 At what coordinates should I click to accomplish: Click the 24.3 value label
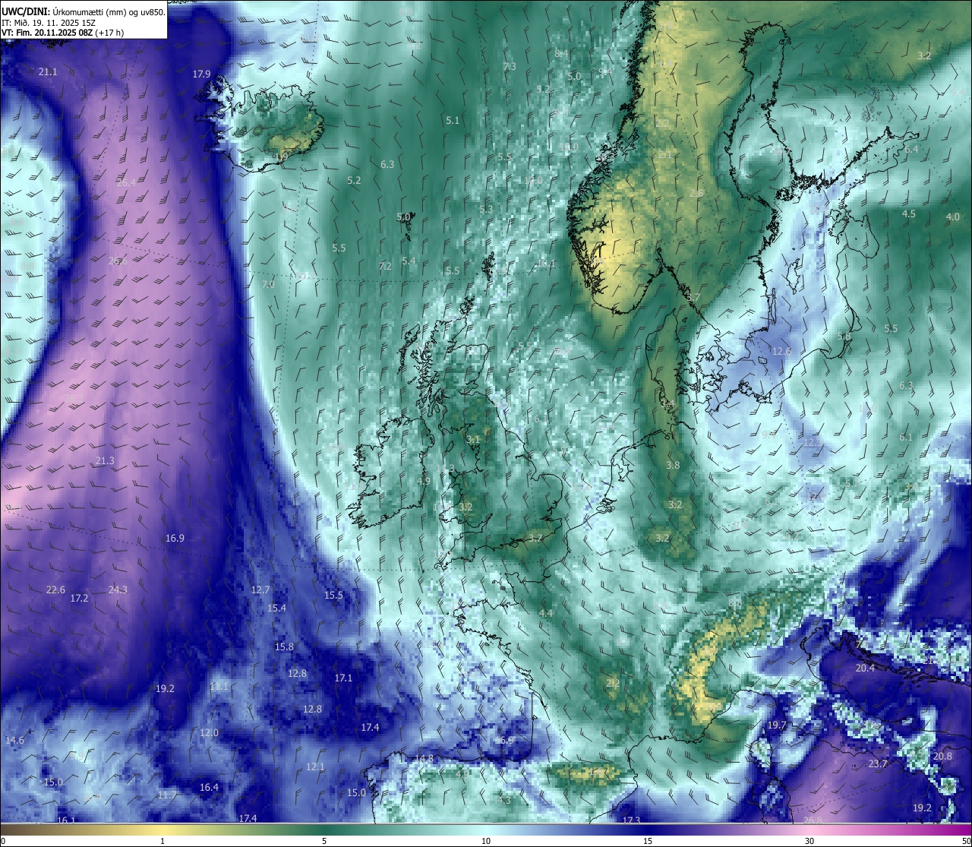tap(118, 590)
